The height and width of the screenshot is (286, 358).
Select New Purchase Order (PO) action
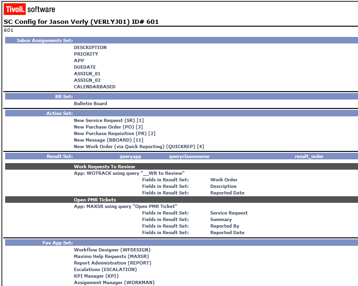tap(108, 127)
